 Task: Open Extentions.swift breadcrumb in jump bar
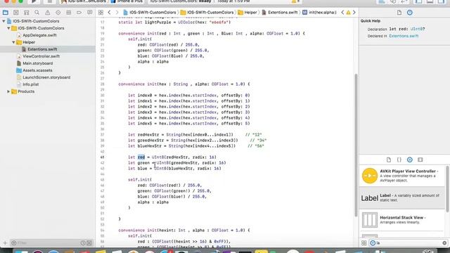pyautogui.click(x=280, y=13)
